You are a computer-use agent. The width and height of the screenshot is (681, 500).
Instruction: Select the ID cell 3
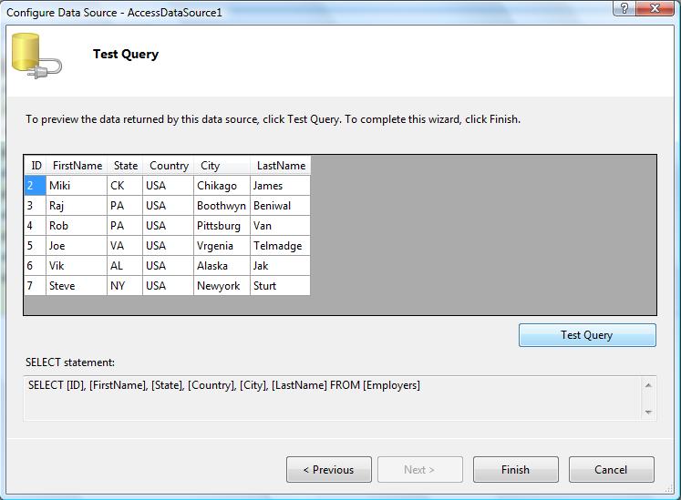pos(36,205)
